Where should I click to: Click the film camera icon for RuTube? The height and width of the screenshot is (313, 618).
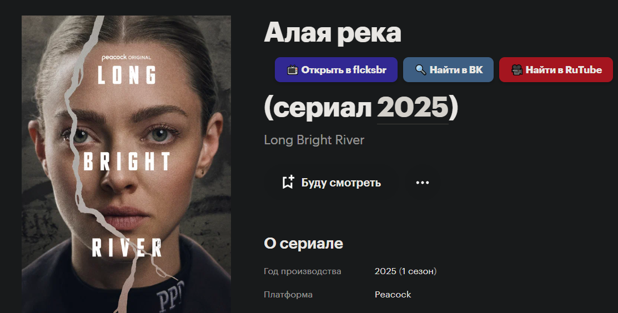click(x=517, y=70)
